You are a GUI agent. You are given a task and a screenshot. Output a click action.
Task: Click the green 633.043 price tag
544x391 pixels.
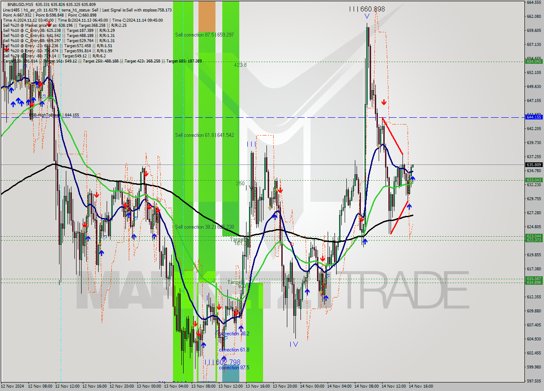534,180
